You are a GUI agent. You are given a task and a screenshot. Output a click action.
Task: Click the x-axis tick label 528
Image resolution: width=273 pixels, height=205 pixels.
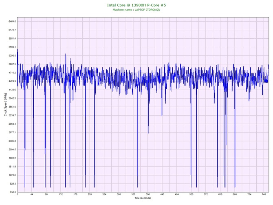point(191,194)
